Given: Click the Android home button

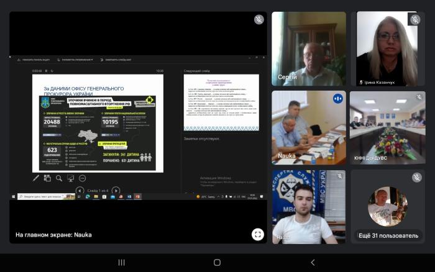Looking at the screenshot, I should coord(217,263).
